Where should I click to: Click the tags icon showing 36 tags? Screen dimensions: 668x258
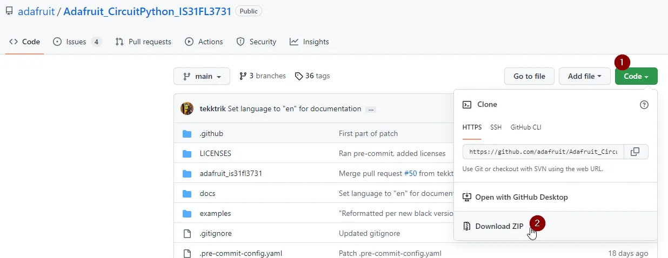pyautogui.click(x=299, y=76)
